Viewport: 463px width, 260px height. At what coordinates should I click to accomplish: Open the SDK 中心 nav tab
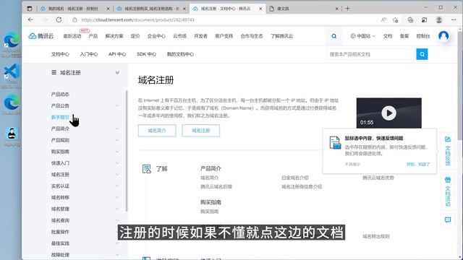(146, 54)
